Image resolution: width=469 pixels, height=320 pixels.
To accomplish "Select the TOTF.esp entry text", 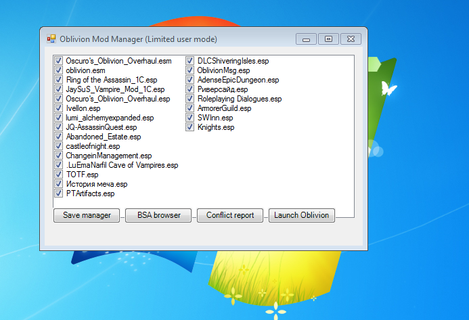I will click(82, 175).
